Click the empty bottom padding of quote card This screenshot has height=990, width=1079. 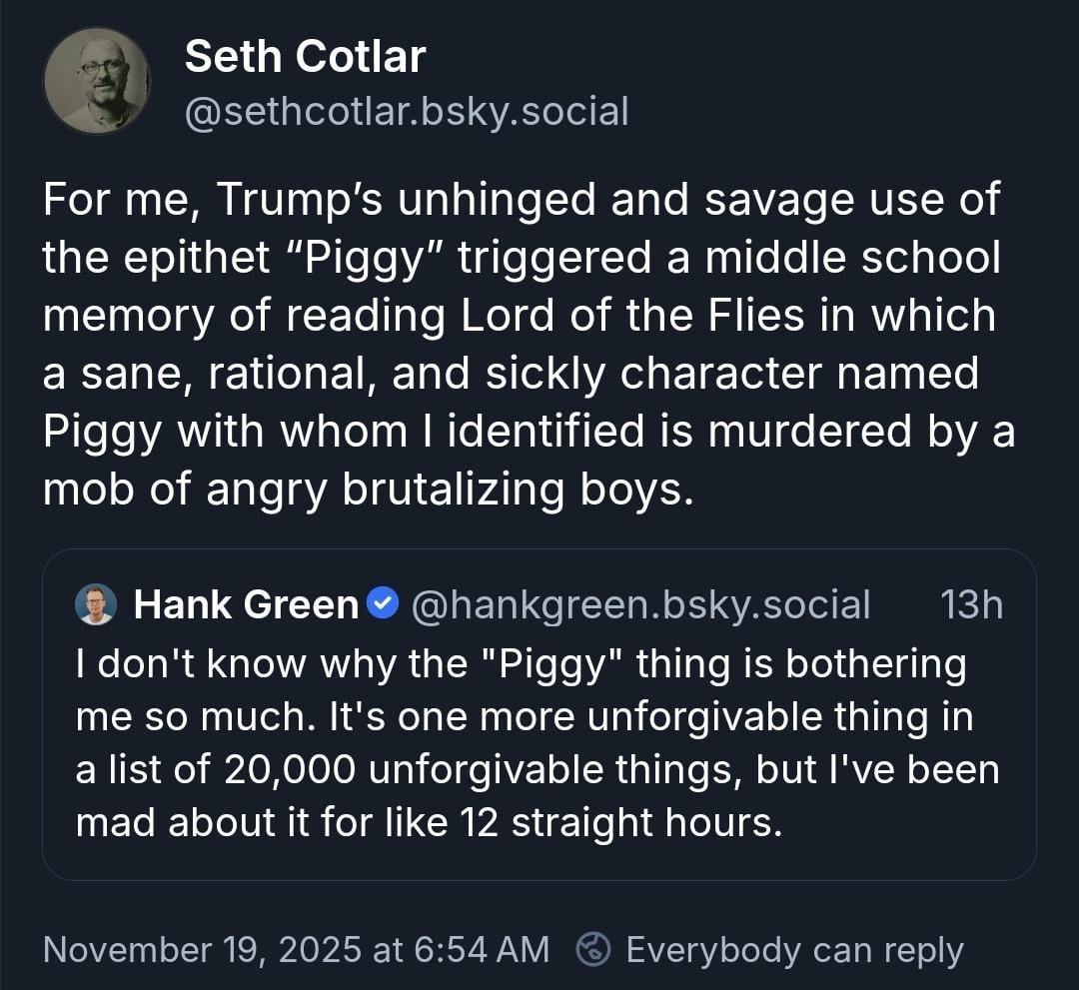point(539,861)
